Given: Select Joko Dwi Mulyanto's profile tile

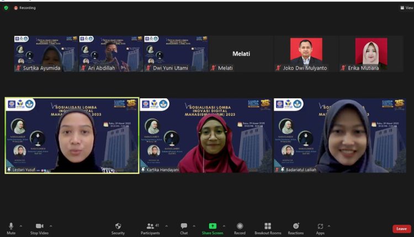Looking at the screenshot, I should click(306, 54).
